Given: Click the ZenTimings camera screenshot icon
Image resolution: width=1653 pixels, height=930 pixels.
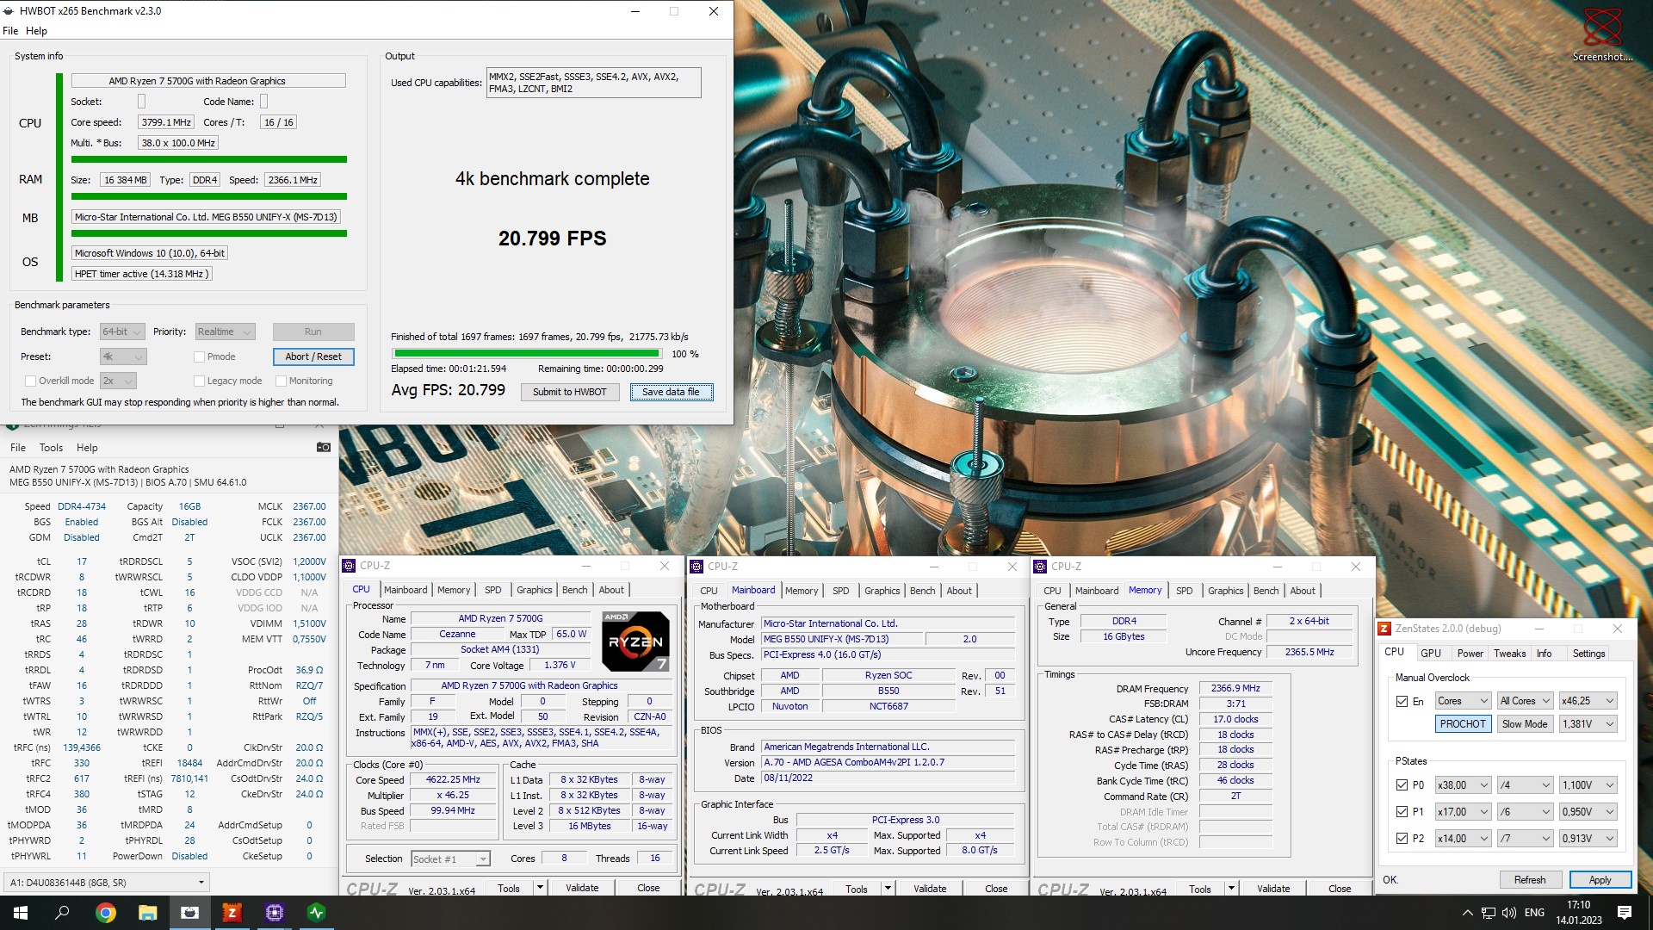Looking at the screenshot, I should click(324, 447).
